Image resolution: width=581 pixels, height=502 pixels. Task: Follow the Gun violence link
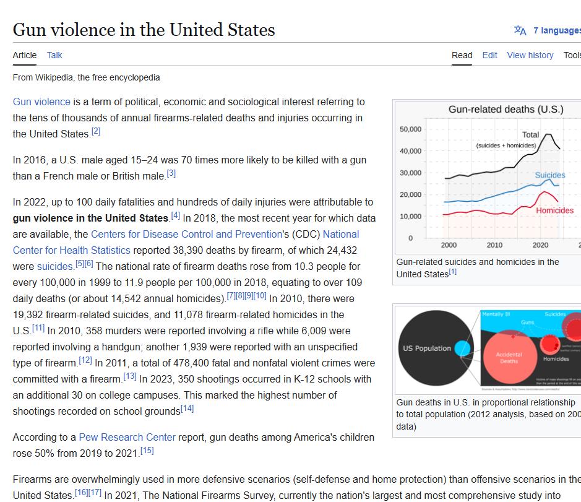click(x=41, y=102)
